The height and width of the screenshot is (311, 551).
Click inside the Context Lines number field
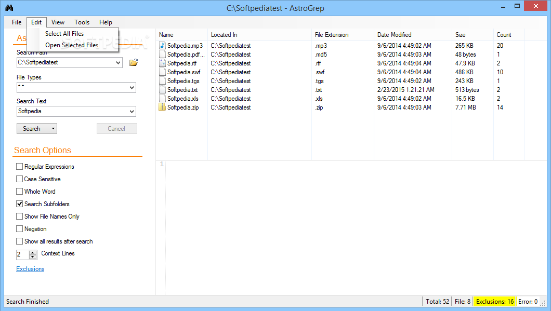point(23,254)
